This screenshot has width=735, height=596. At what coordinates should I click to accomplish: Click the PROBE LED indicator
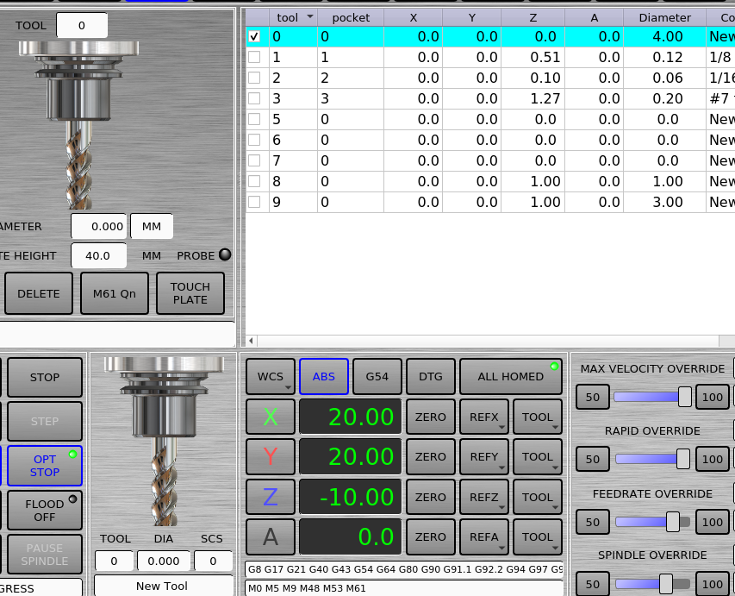pyautogui.click(x=225, y=254)
